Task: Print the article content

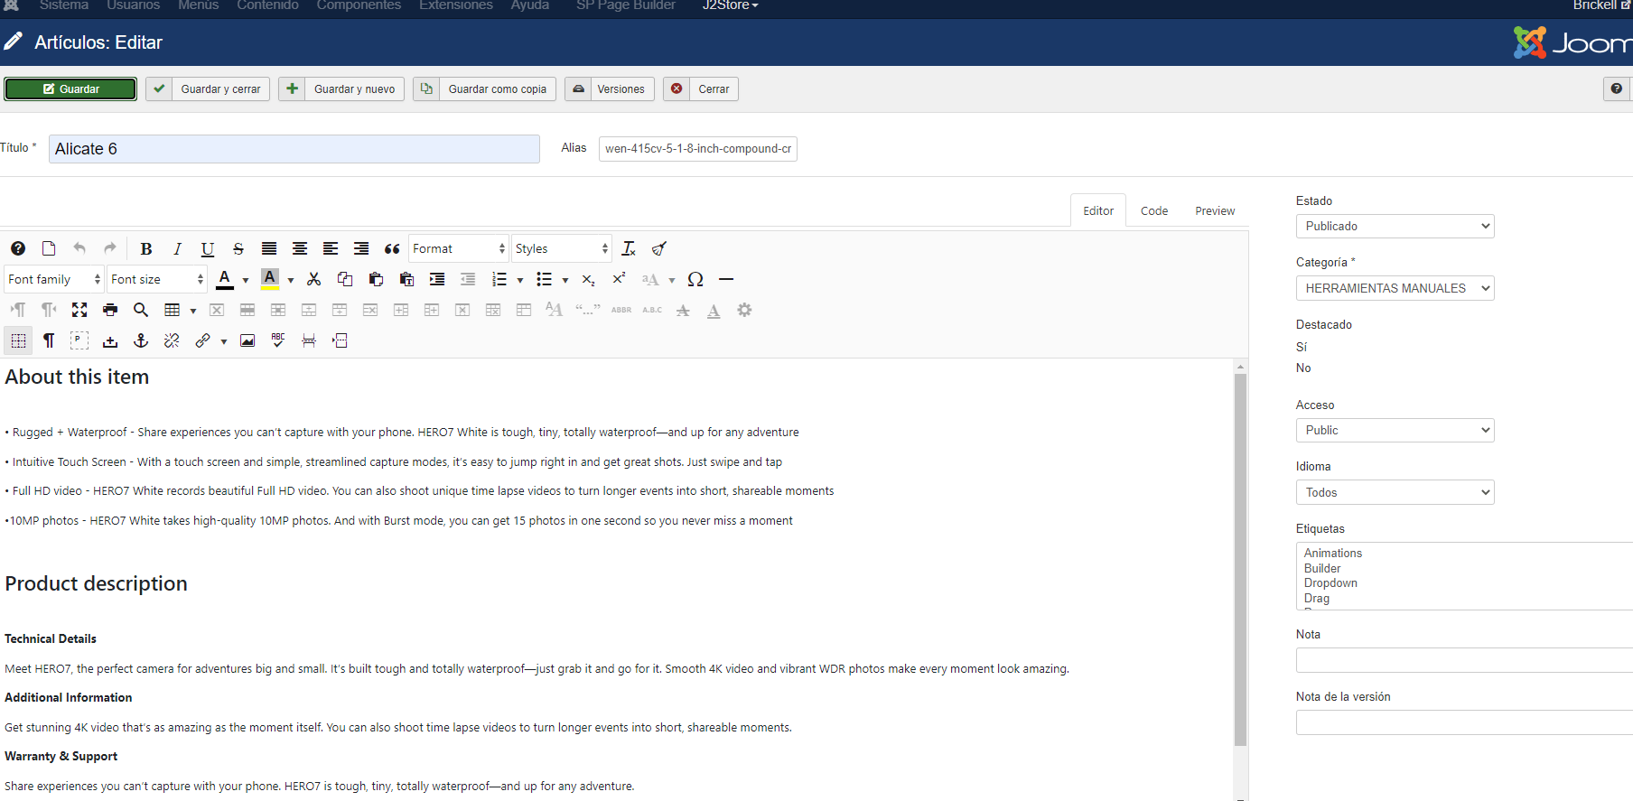Action: (110, 310)
